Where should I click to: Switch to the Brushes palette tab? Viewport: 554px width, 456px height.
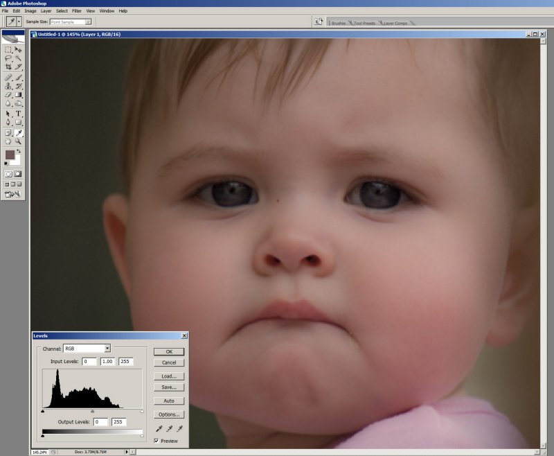[x=338, y=23]
